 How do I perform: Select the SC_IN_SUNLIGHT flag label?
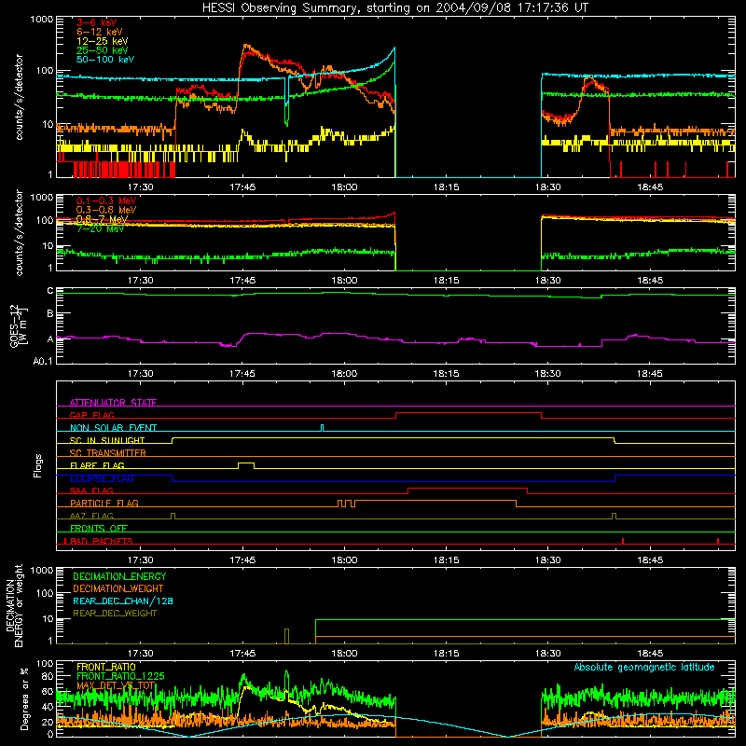coord(107,440)
